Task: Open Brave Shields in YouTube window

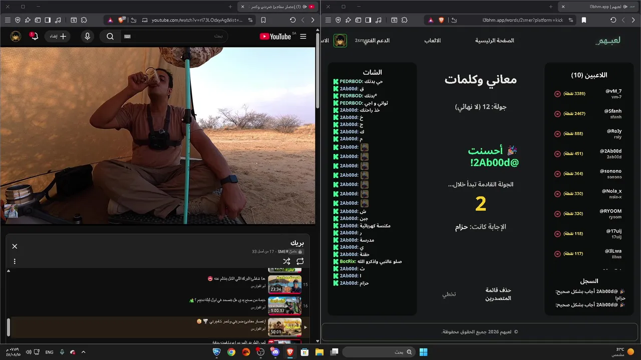Action: 122,20
